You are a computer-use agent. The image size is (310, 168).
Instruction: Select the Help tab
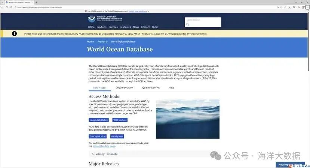[171, 88]
